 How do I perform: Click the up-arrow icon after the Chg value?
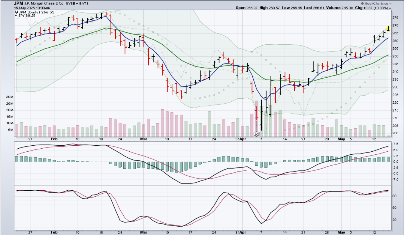click(390, 8)
